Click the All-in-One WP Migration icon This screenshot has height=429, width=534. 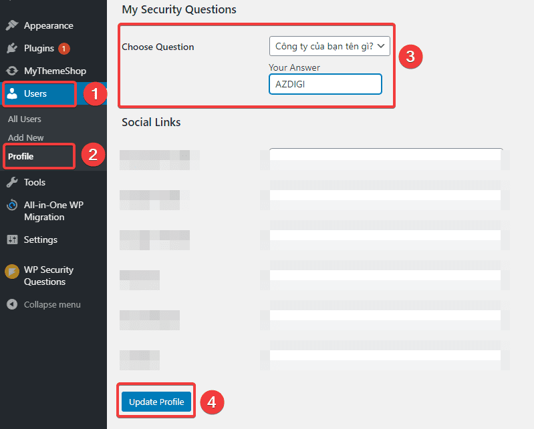12,205
